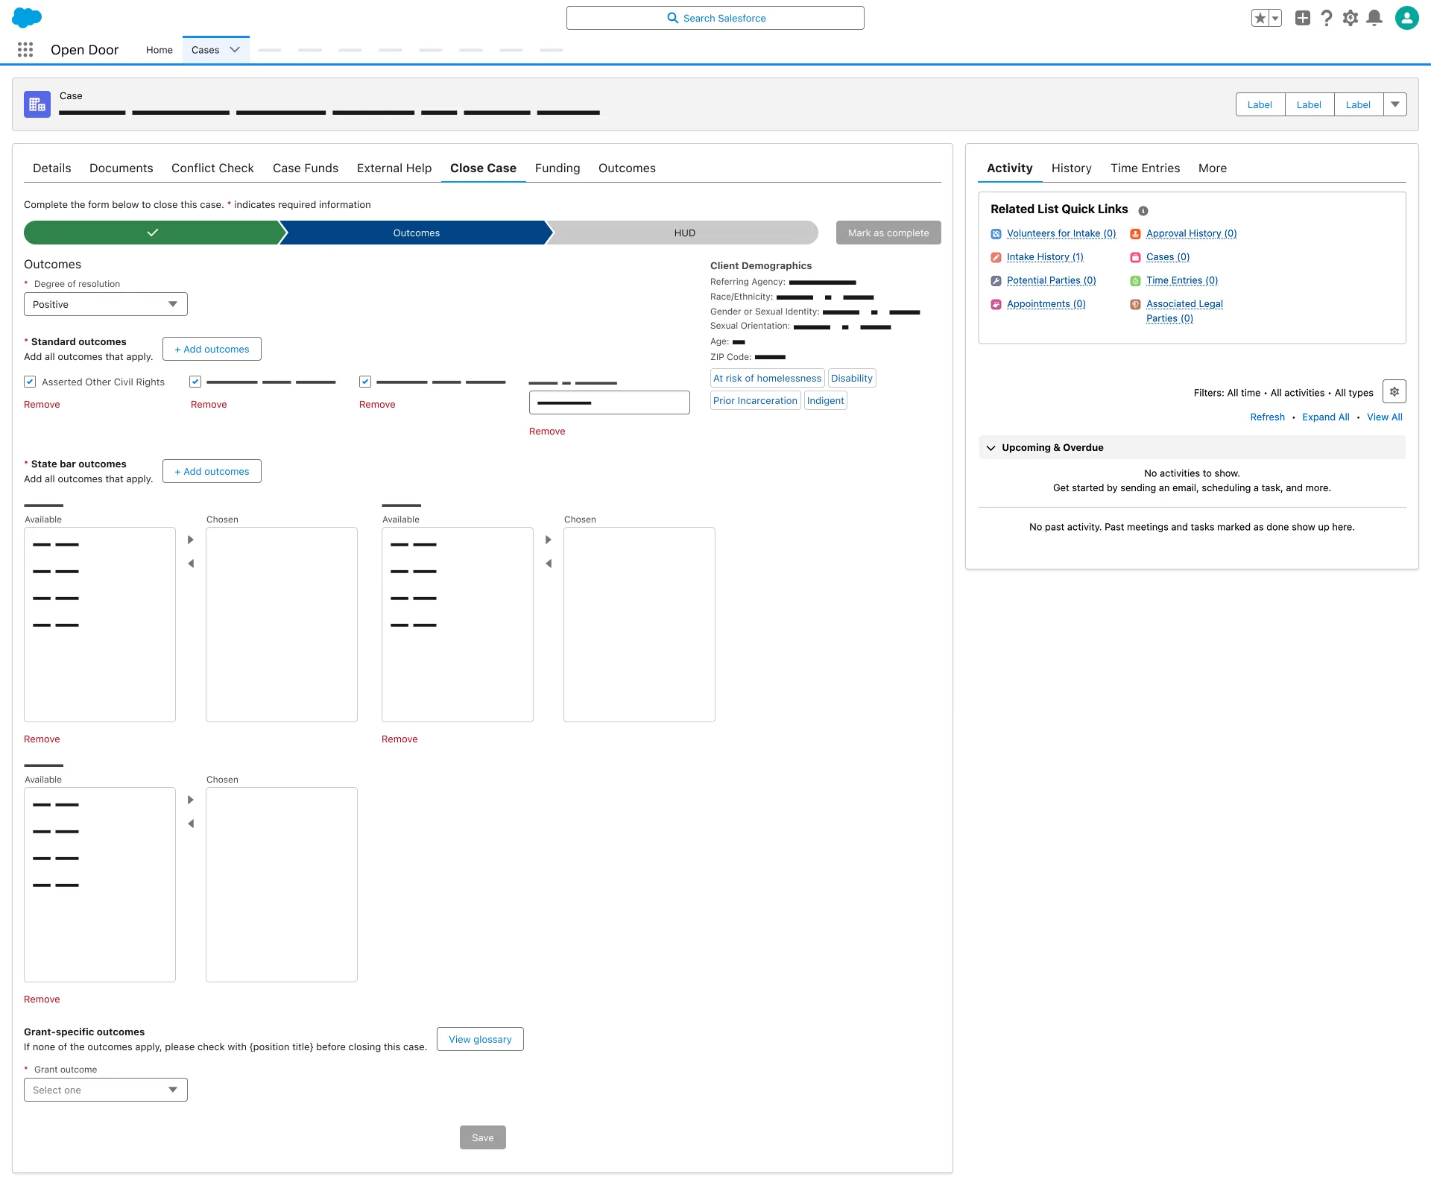Open activity filter settings gear icon
The image size is (1431, 1203).
(x=1394, y=392)
